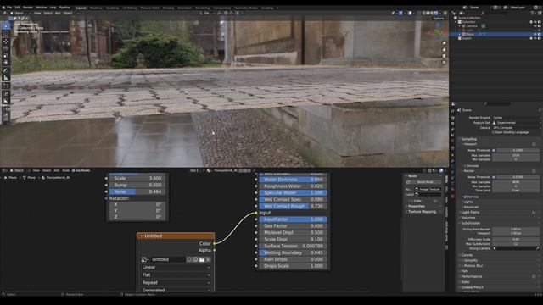Select the Rotate tool in viewport toolbar
543x305 pixels.
point(6,48)
